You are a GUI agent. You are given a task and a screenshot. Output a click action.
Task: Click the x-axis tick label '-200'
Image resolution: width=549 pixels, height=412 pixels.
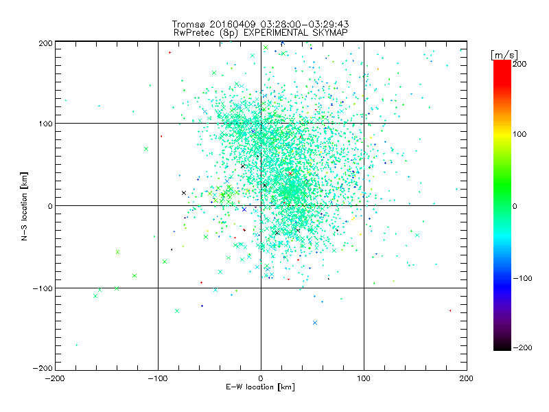pyautogui.click(x=55, y=378)
